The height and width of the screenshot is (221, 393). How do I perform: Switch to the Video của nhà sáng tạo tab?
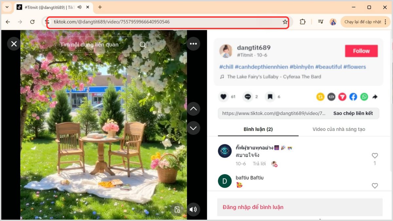339,129
